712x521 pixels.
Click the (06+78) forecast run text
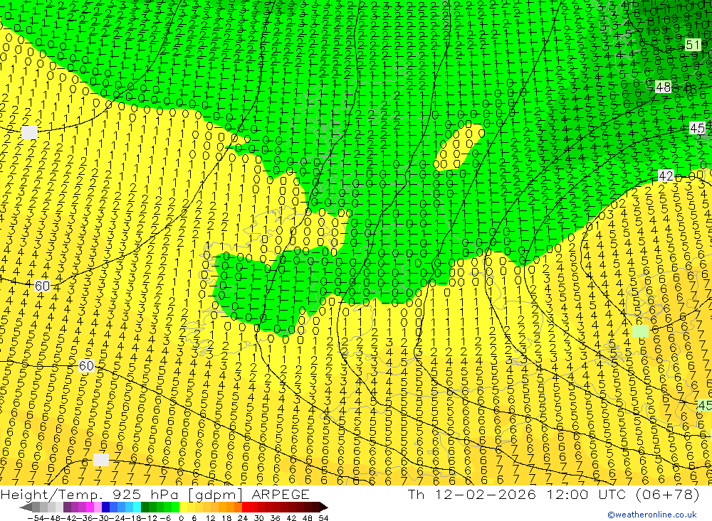coord(668,494)
